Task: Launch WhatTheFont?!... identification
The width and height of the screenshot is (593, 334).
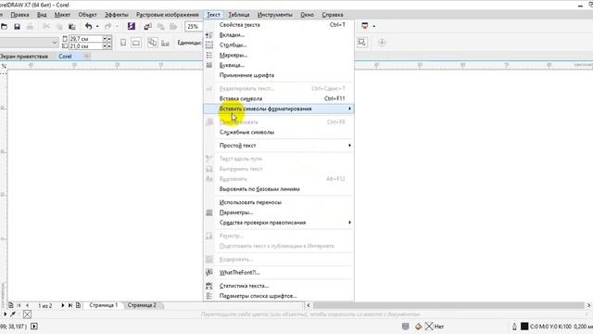Action: click(279, 272)
